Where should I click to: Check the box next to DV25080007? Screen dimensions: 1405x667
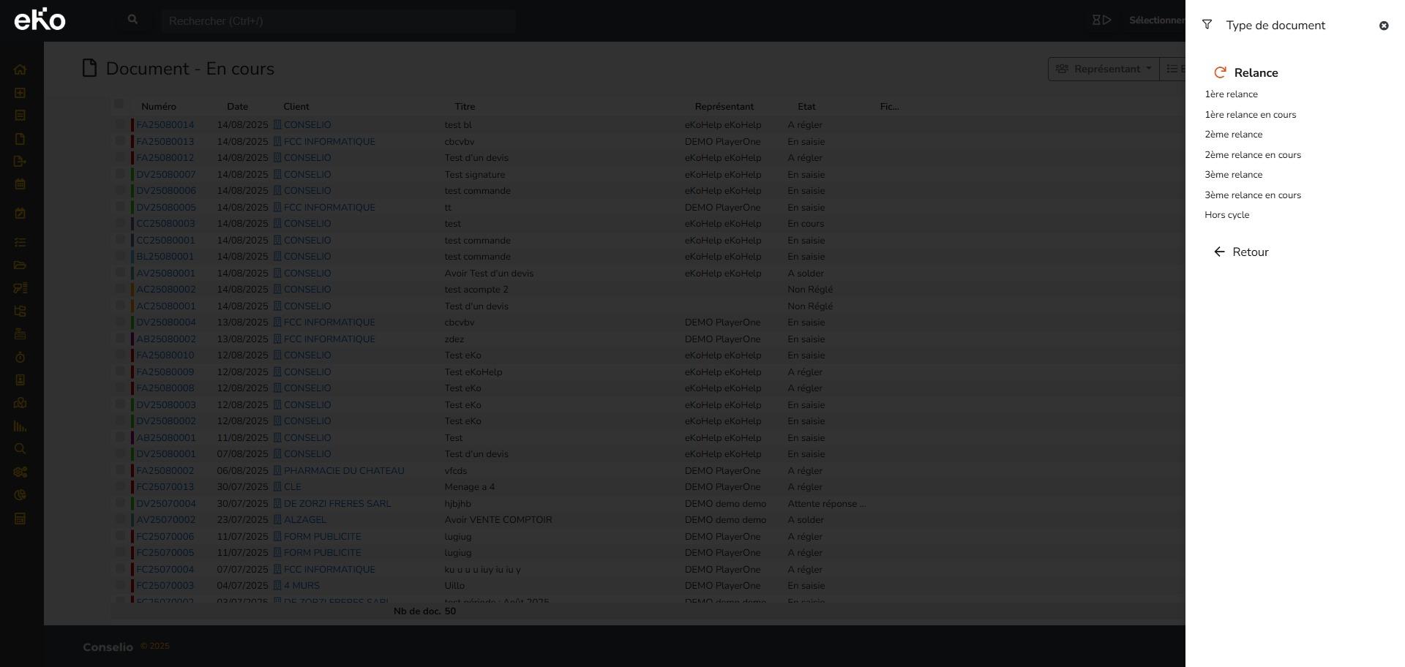click(x=119, y=174)
